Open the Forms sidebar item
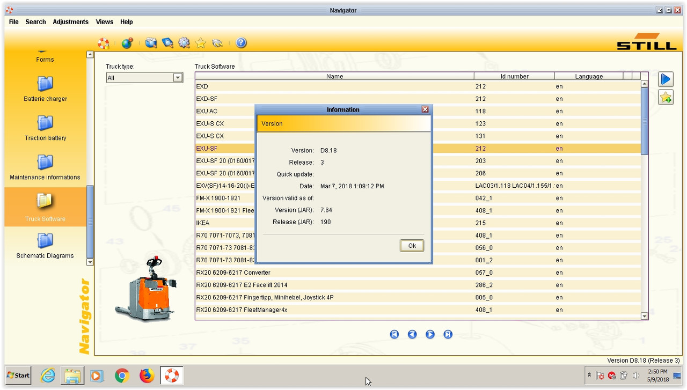 coord(45,60)
